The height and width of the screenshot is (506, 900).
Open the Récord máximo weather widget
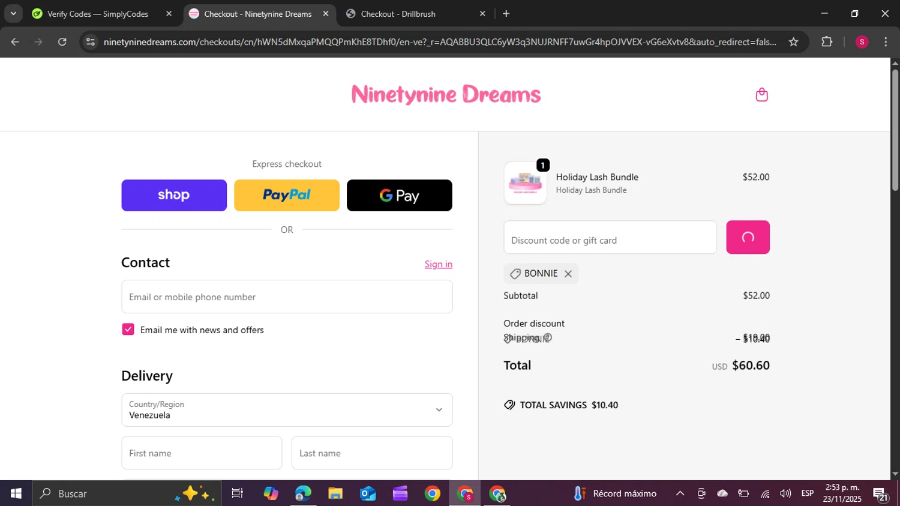pyautogui.click(x=615, y=493)
